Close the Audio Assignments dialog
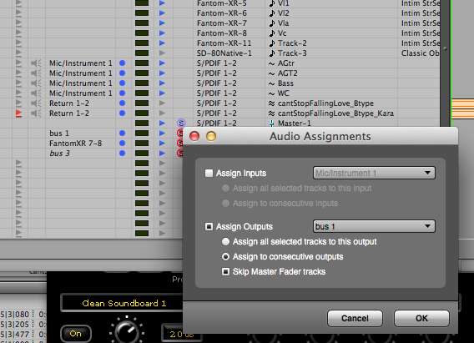 point(194,136)
